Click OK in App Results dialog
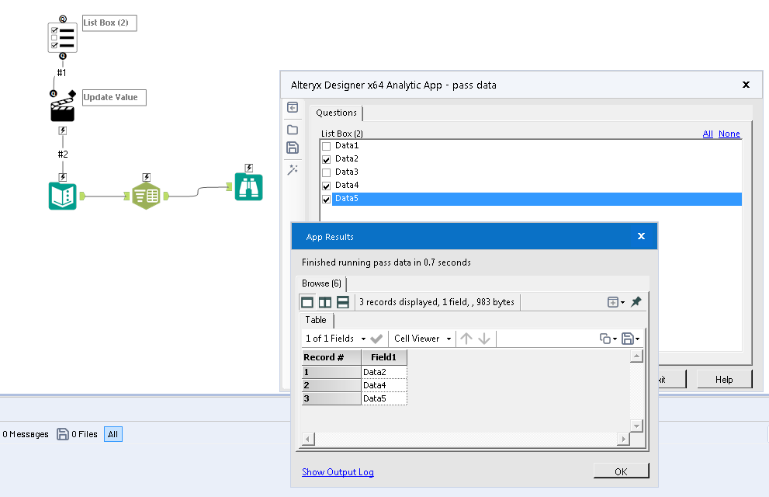The width and height of the screenshot is (769, 497). click(x=621, y=471)
